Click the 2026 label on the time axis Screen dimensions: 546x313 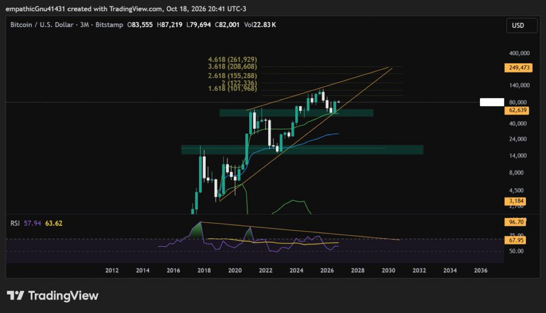[x=327, y=270]
